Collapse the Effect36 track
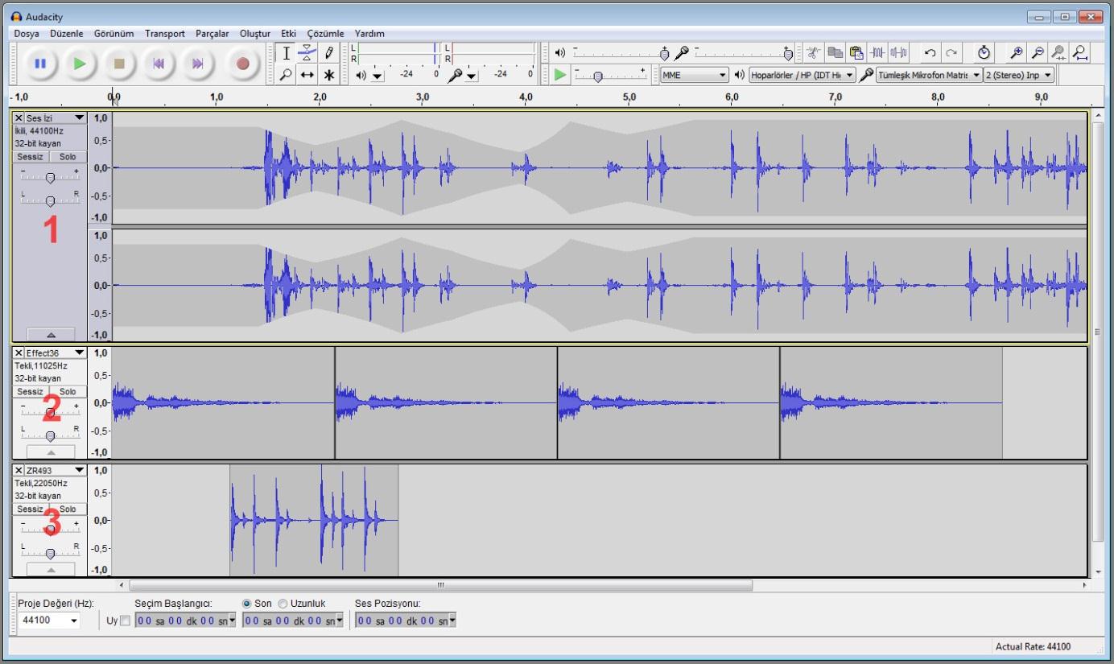Viewport: 1114px width, 664px height. click(51, 452)
